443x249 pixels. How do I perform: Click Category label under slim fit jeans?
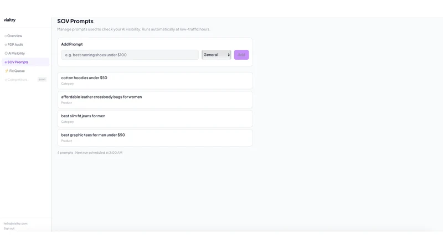point(68,122)
